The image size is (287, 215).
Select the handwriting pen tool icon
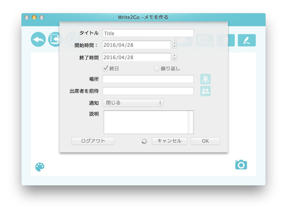246,40
